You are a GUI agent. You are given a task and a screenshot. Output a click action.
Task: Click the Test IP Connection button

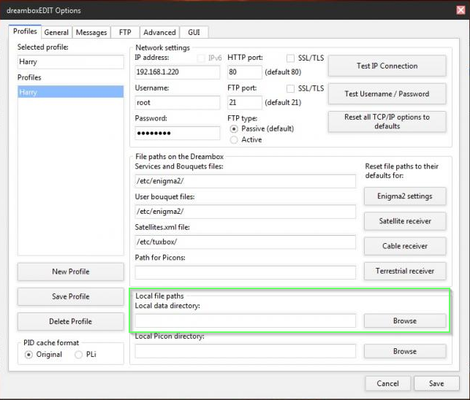(387, 66)
